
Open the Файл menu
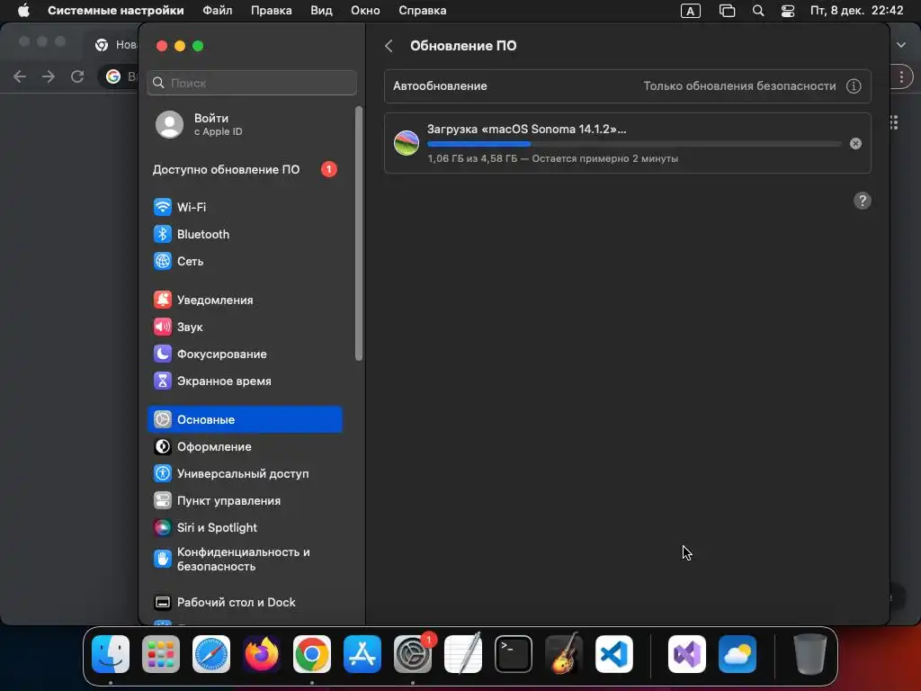tap(218, 11)
